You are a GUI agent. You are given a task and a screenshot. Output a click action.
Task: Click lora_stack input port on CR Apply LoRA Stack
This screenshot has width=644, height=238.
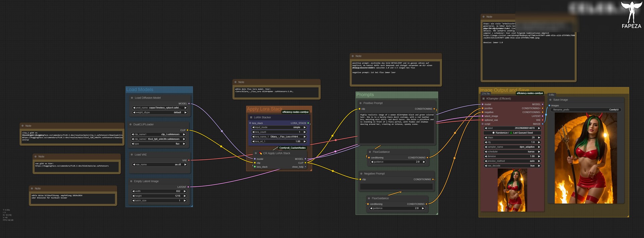tap(255, 167)
